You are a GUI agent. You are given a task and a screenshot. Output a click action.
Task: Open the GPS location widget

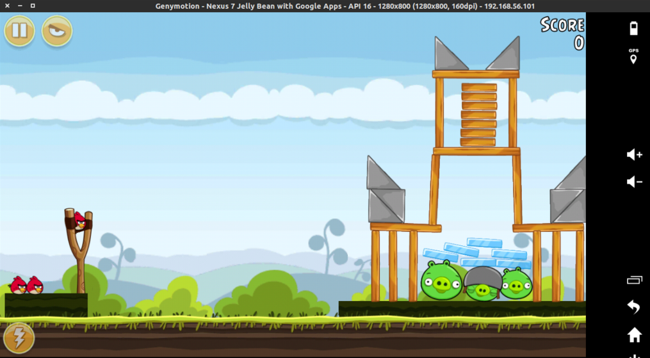633,56
